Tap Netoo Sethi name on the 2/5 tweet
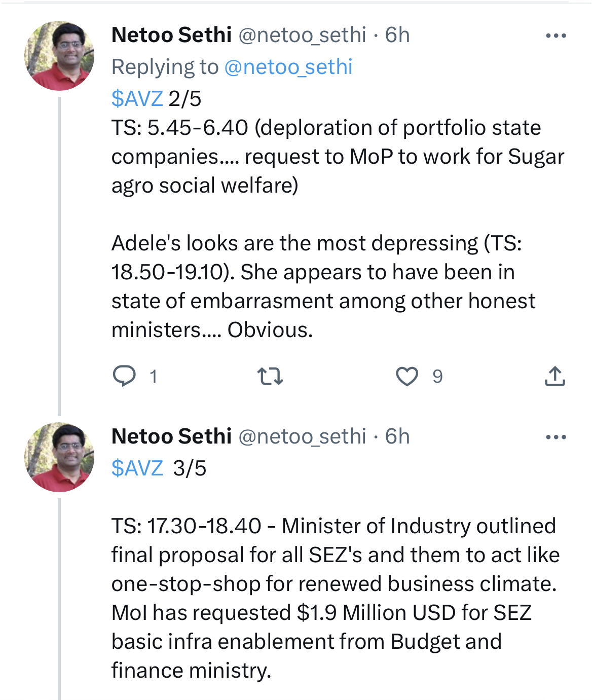This screenshot has height=700, width=593. [x=171, y=35]
